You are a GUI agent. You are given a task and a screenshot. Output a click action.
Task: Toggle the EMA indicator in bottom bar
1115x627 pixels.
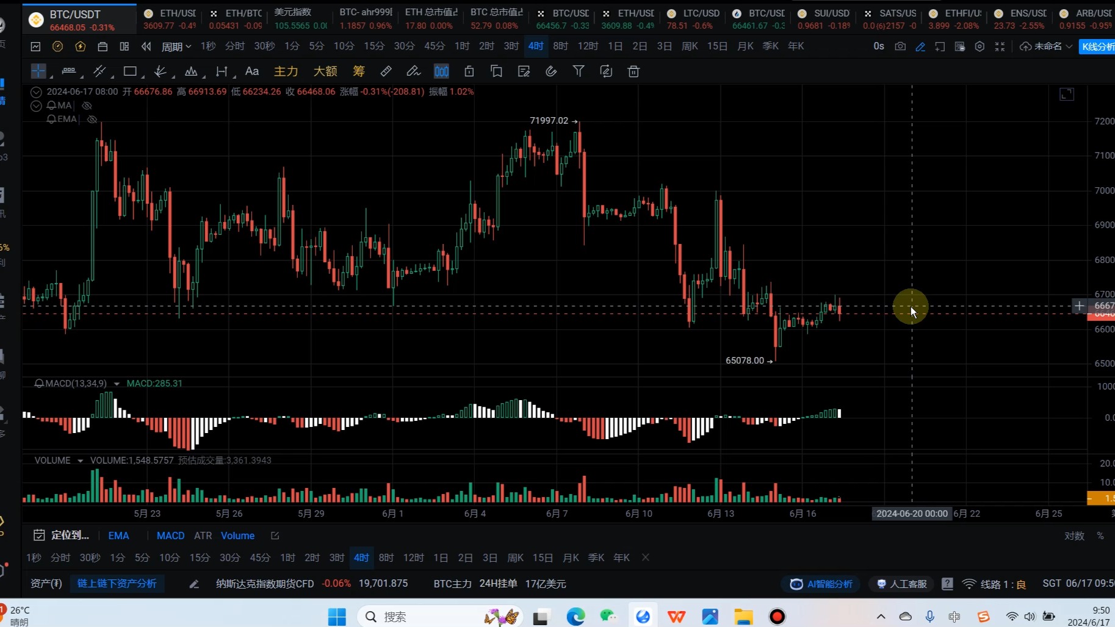click(118, 536)
